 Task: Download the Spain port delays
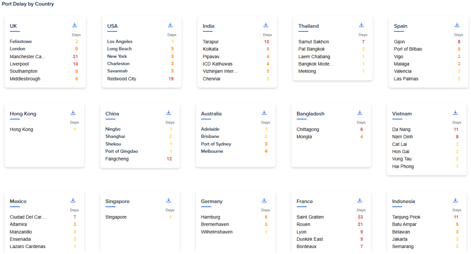pos(457,25)
